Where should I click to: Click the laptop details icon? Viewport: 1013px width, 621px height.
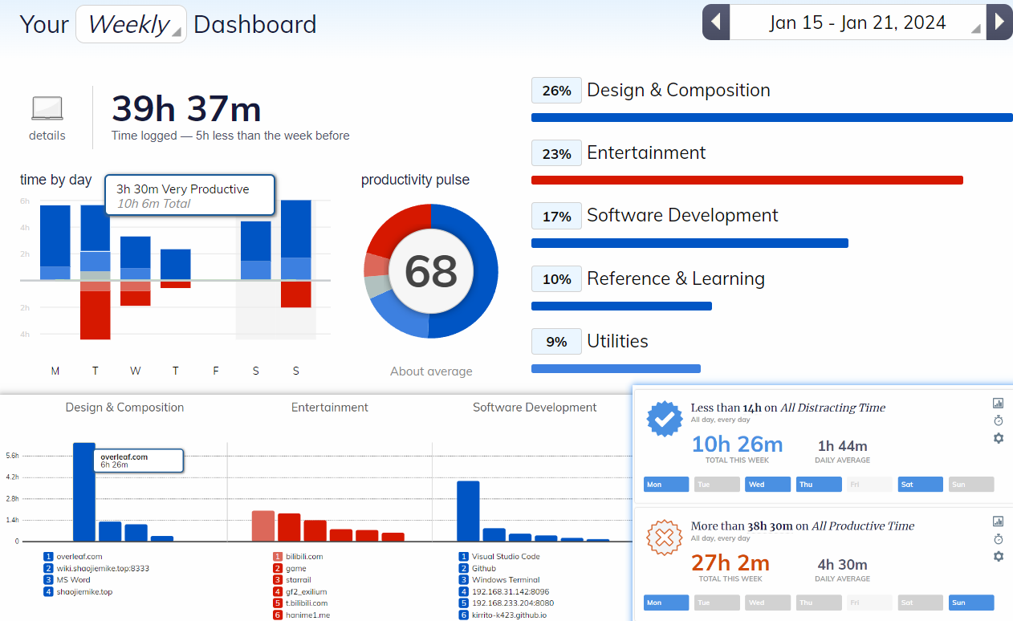(x=47, y=108)
